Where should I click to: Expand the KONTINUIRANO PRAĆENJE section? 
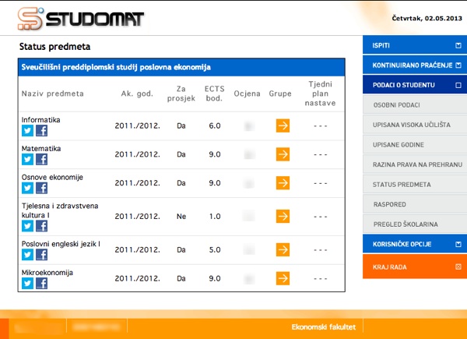click(x=415, y=65)
